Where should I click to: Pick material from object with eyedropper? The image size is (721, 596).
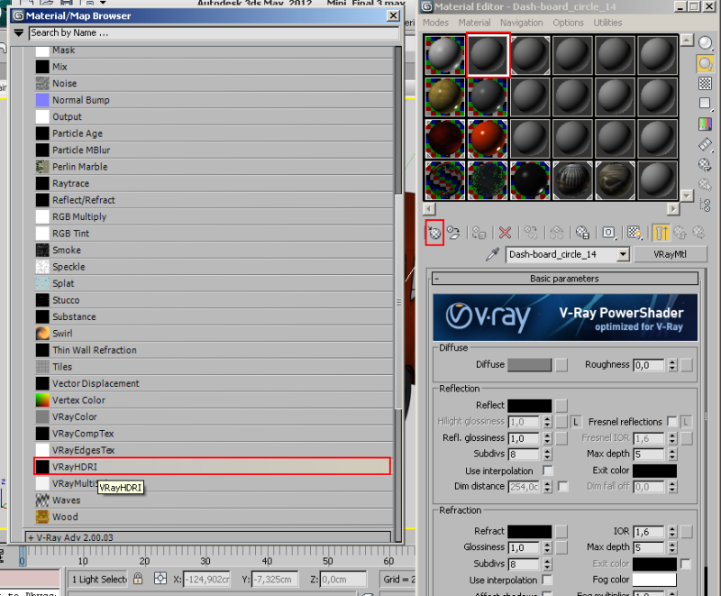492,254
